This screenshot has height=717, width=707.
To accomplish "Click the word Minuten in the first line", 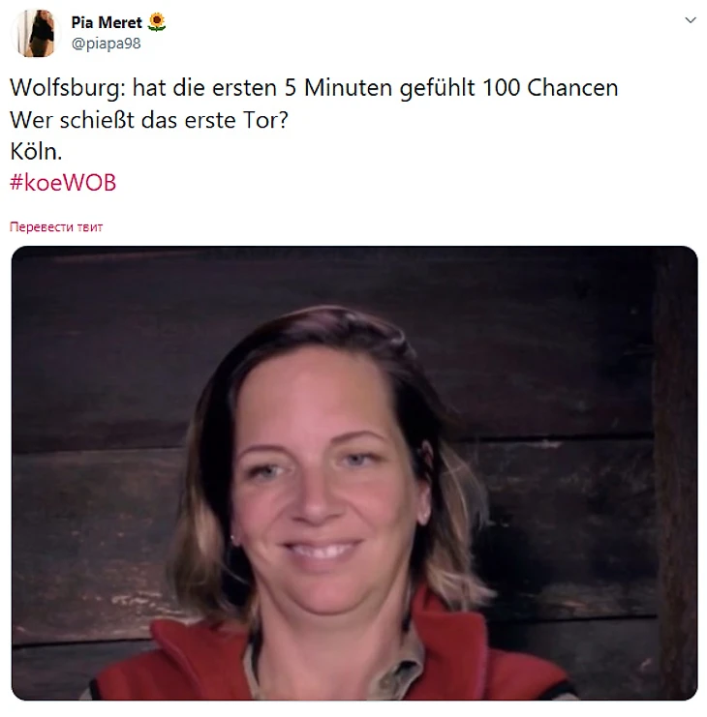I will click(x=348, y=87).
